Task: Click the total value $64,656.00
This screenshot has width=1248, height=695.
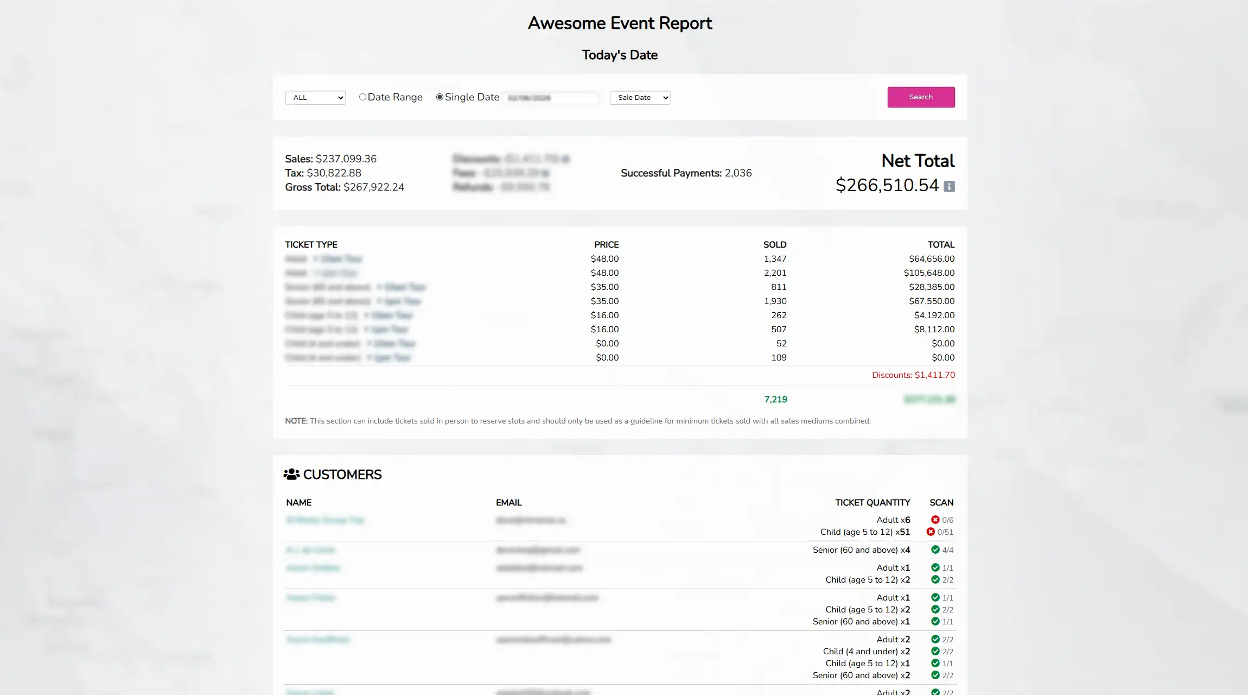Action: point(932,259)
